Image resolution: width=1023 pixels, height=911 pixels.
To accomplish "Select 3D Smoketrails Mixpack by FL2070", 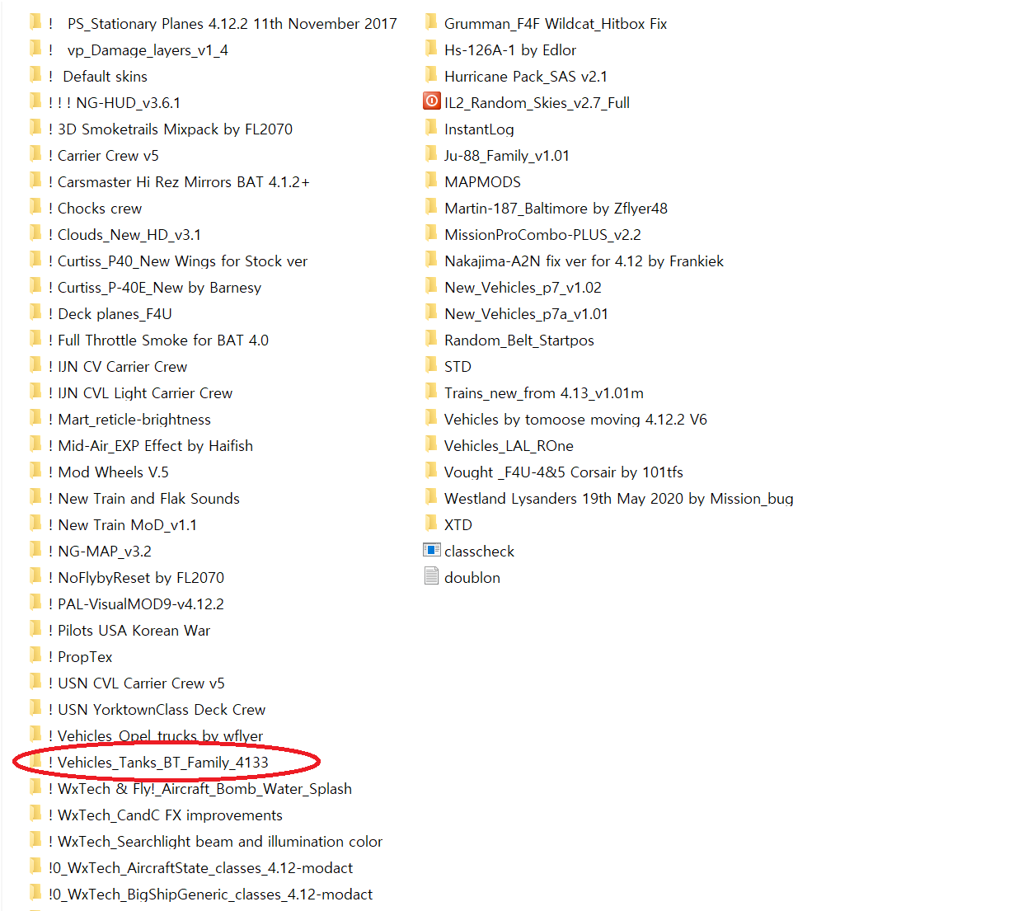I will tap(171, 129).
